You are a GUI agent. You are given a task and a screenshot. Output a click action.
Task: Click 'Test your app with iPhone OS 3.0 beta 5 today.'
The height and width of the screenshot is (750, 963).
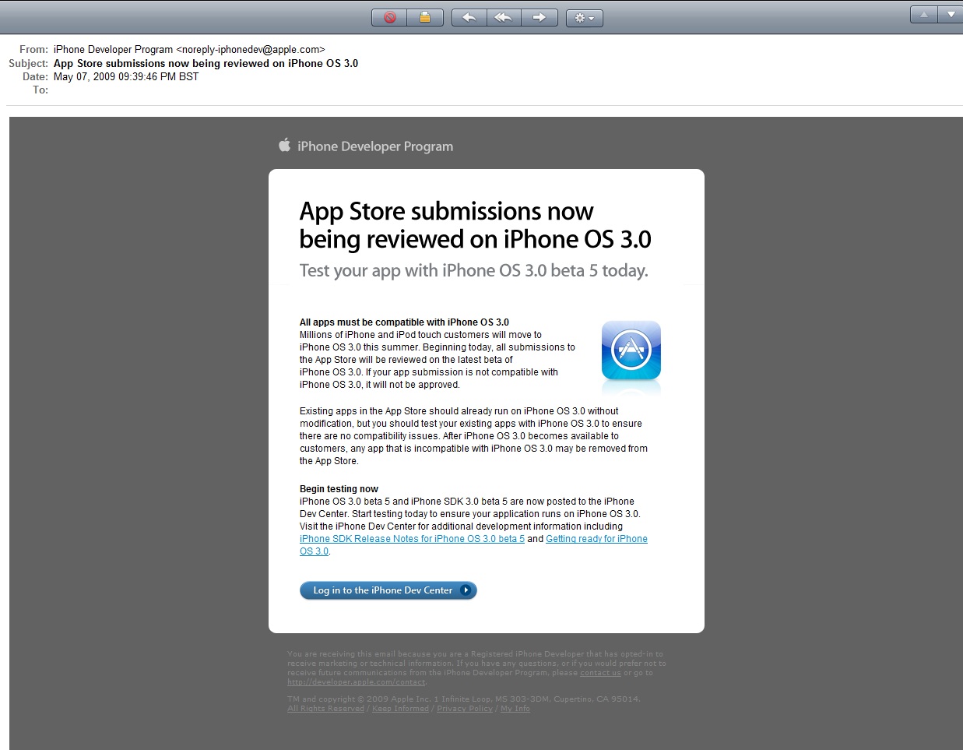tap(474, 270)
